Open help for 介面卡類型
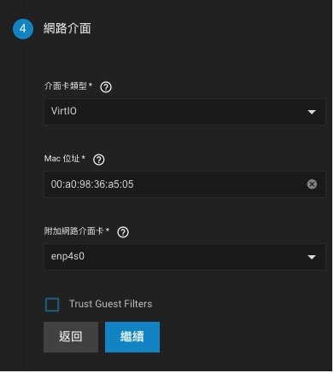 pyautogui.click(x=106, y=87)
